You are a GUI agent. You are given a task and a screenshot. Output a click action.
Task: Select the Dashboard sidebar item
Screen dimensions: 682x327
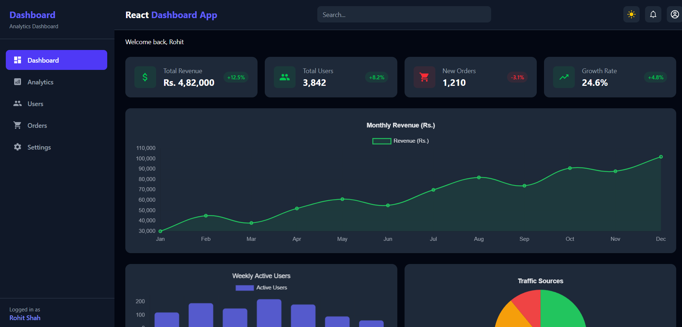pyautogui.click(x=57, y=60)
